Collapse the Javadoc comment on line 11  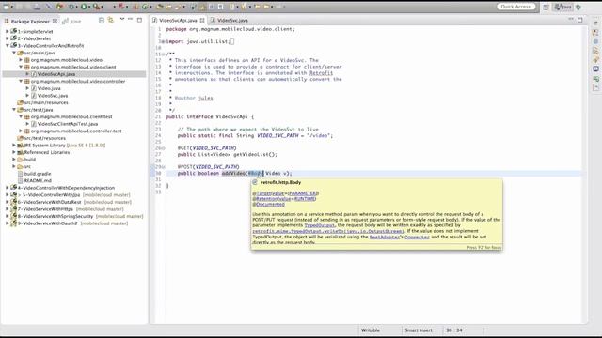point(163,54)
